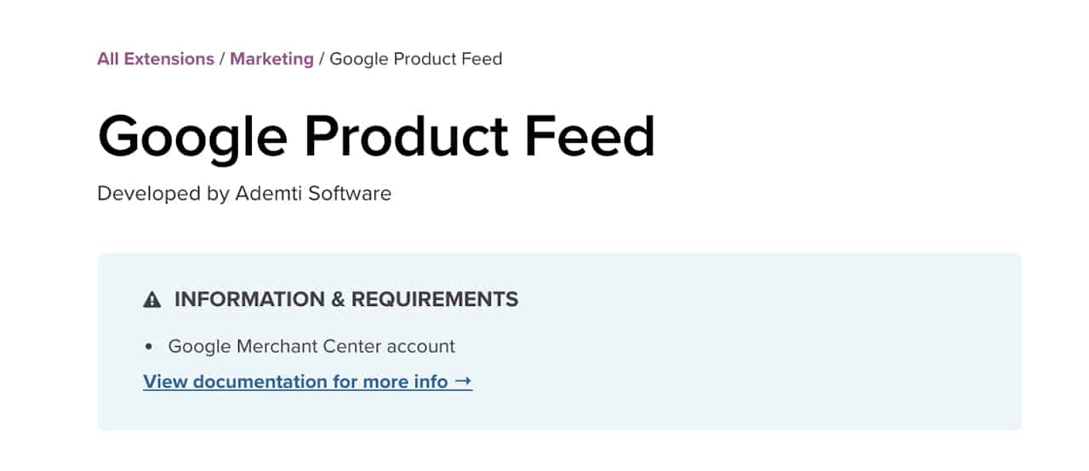Click the word Extensions in the breadcrumb

168,59
